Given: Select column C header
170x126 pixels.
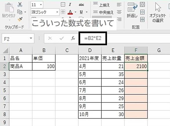Looking at the screenshot, I should [x=67, y=50].
